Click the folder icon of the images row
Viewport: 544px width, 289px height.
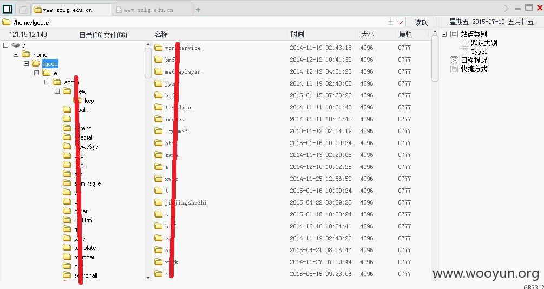coord(159,119)
